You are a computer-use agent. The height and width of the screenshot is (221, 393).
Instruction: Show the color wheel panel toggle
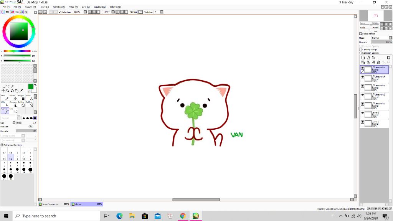[x=3, y=12]
